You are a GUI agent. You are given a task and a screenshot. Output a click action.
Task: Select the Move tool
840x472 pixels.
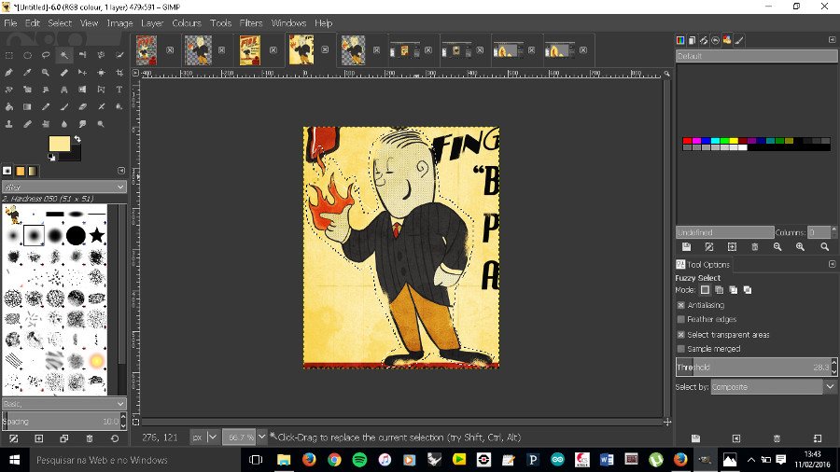click(82, 72)
